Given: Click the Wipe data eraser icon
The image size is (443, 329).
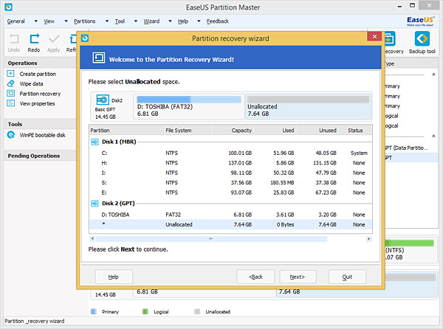Looking at the screenshot, I should [x=10, y=83].
